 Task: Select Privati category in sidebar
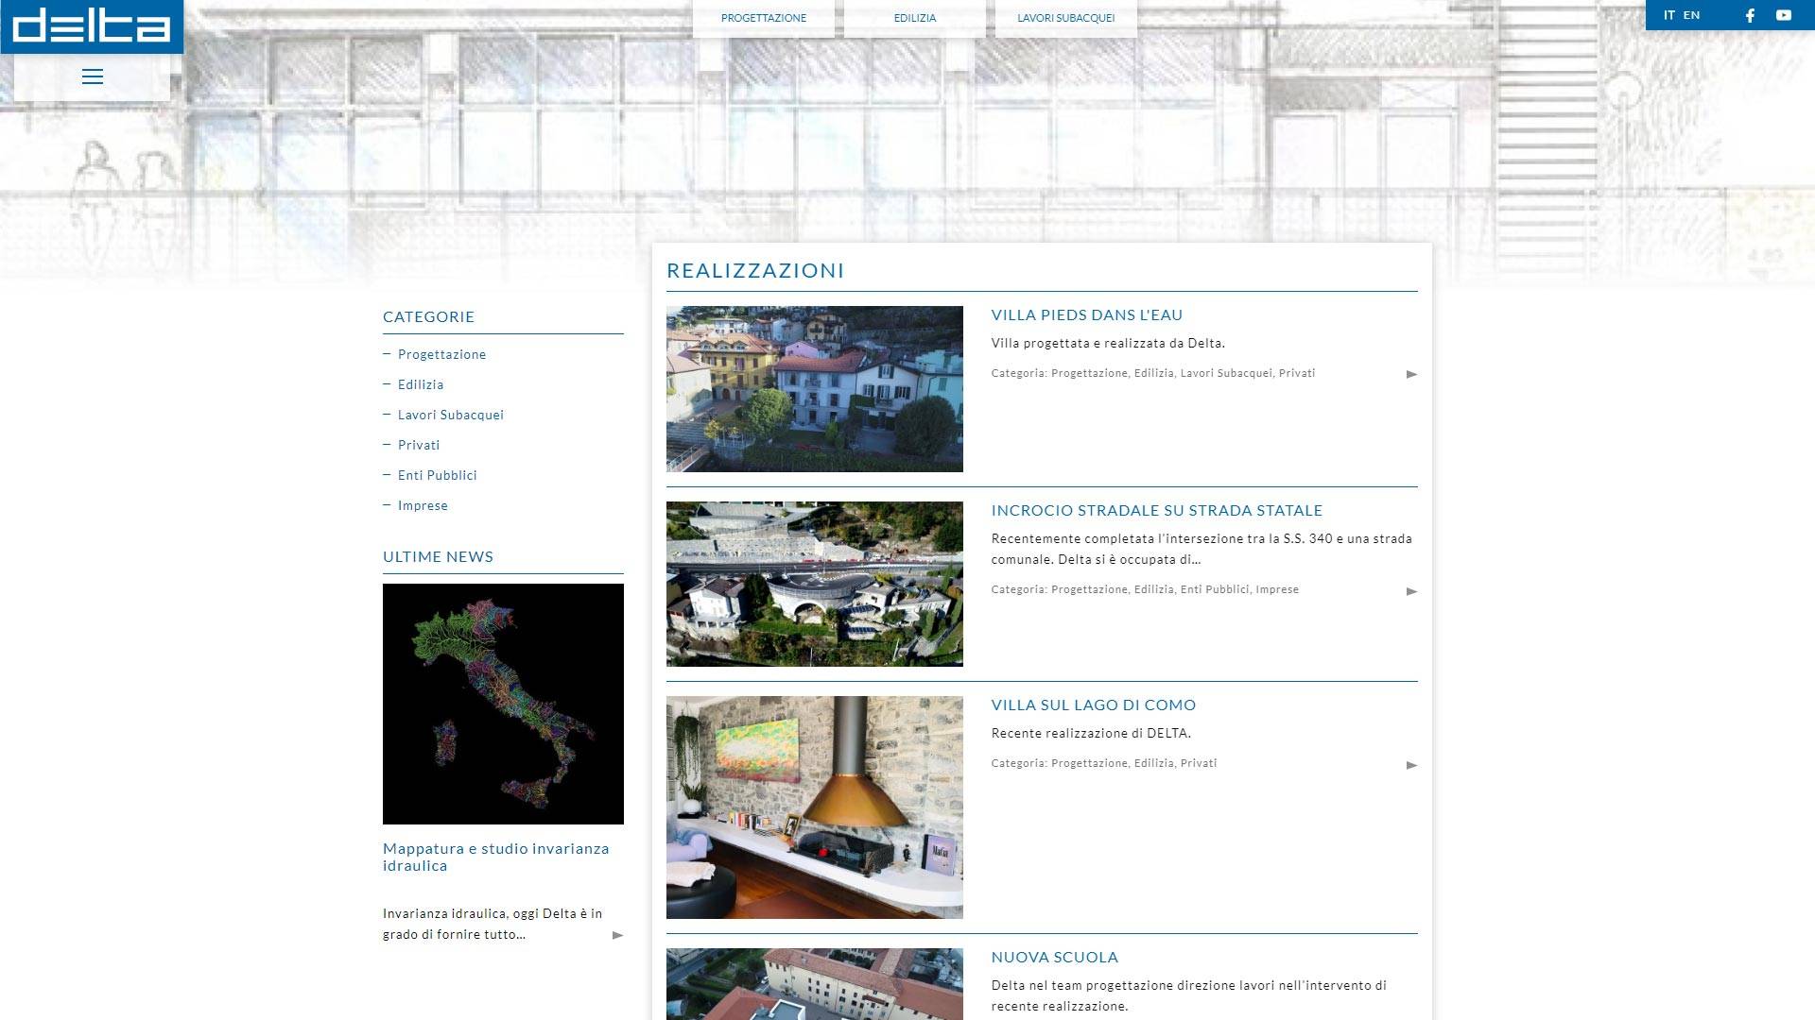419,445
